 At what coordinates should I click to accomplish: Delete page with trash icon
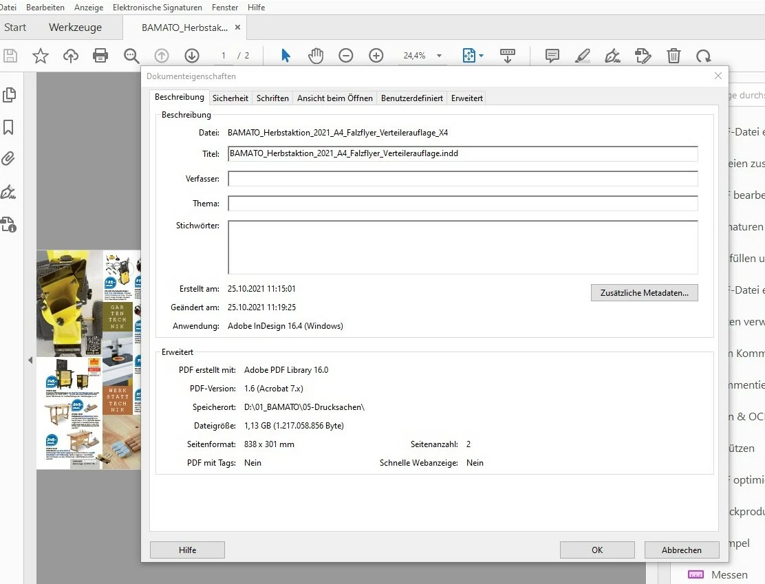674,56
